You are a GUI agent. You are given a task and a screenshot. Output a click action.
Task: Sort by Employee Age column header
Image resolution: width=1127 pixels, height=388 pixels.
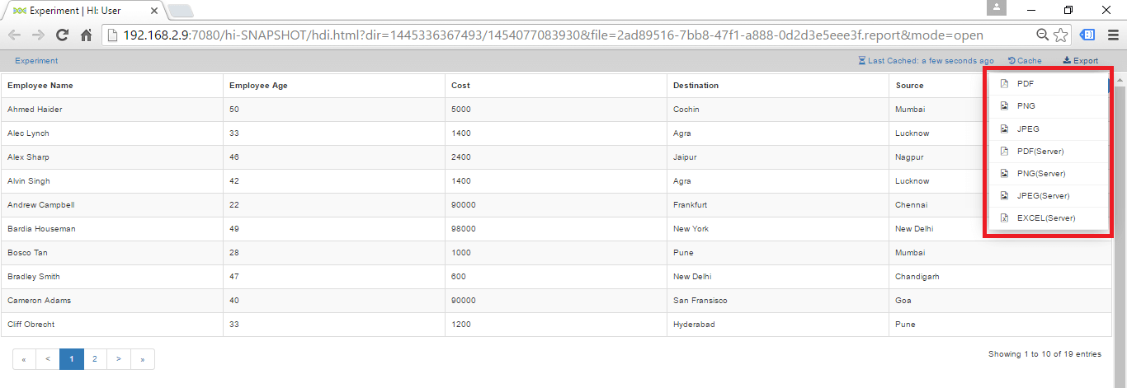coord(258,86)
